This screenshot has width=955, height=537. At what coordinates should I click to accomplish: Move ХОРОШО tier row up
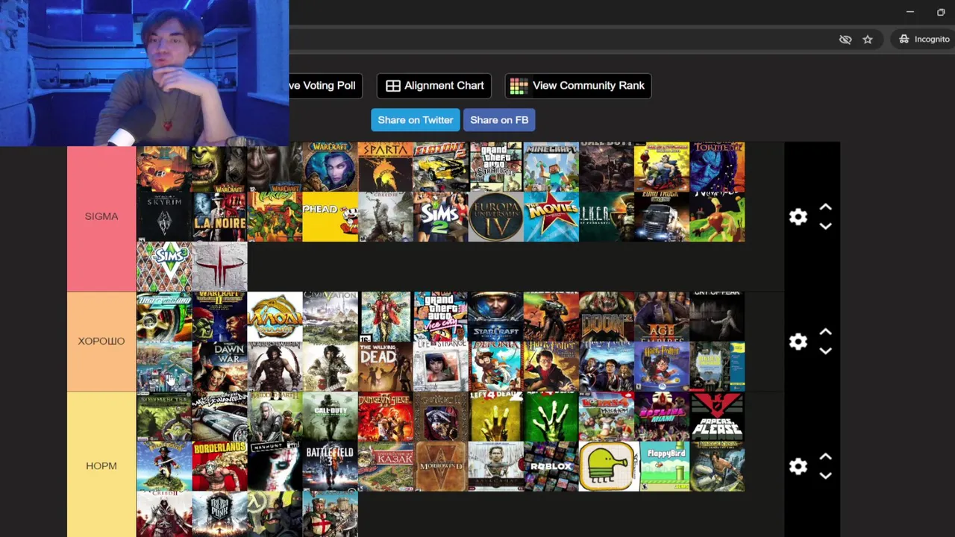tap(825, 332)
